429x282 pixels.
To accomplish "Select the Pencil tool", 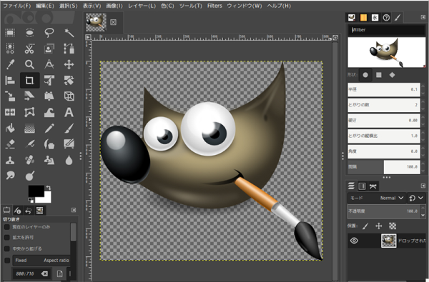I will pyautogui.click(x=49, y=128).
